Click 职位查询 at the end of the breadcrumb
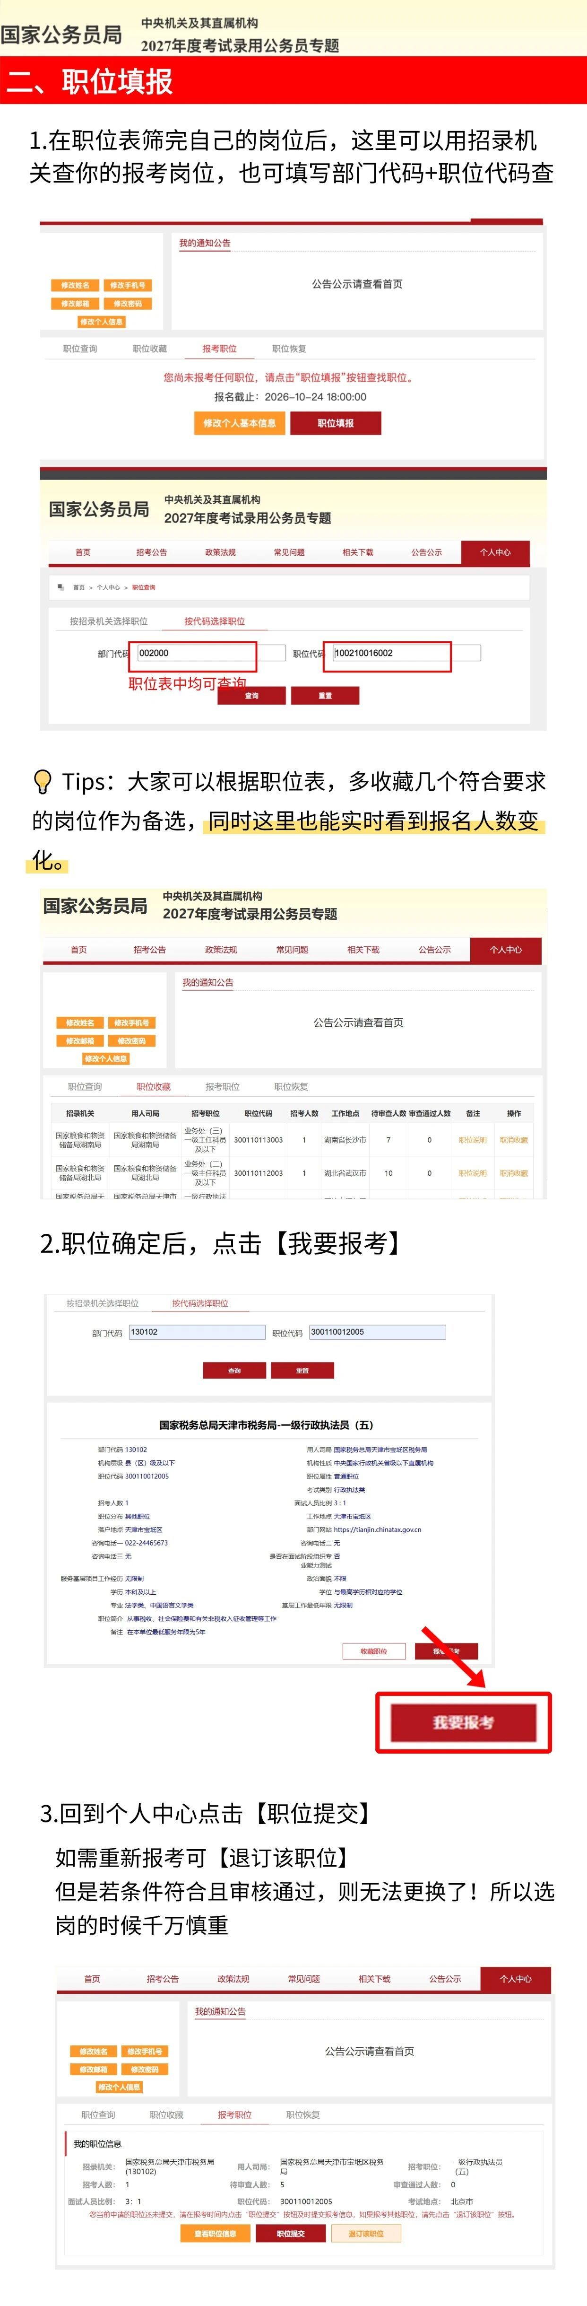 pyautogui.click(x=144, y=588)
